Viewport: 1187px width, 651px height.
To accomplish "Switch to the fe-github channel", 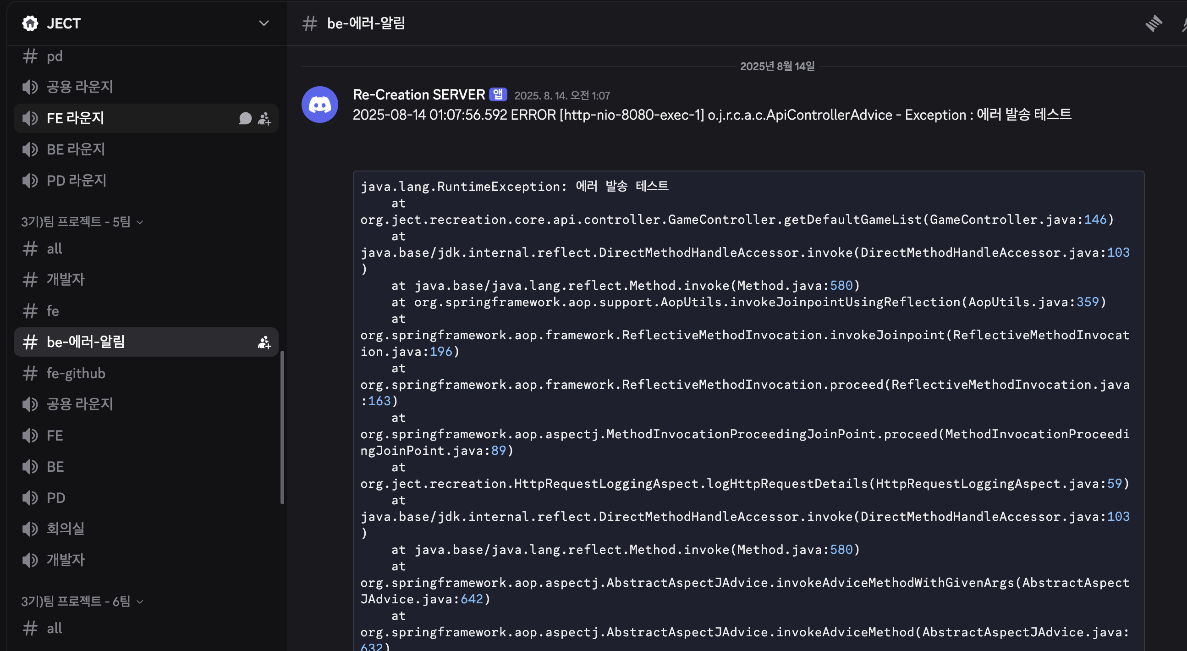I will tap(76, 373).
